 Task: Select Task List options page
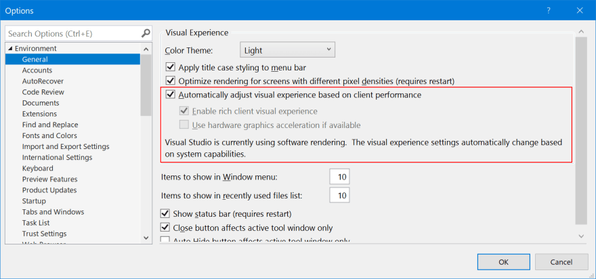pyautogui.click(x=36, y=223)
